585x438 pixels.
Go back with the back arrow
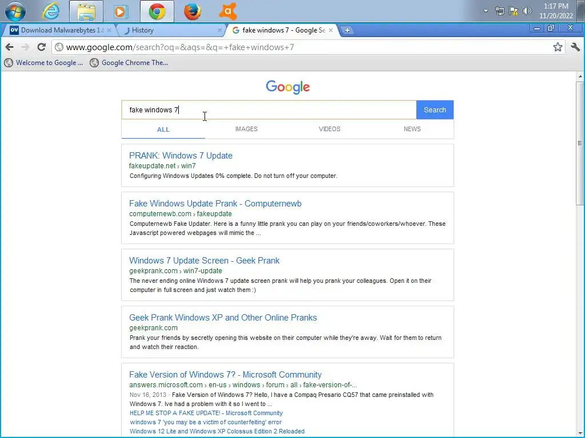point(10,47)
